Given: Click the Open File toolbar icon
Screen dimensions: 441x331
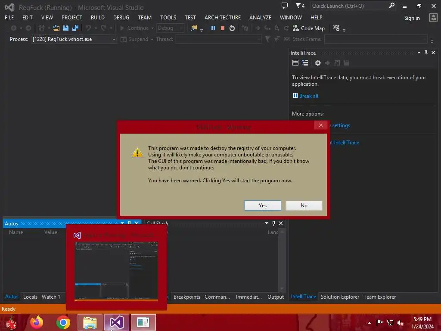Looking at the screenshot, I should pyautogui.click(x=56, y=28).
